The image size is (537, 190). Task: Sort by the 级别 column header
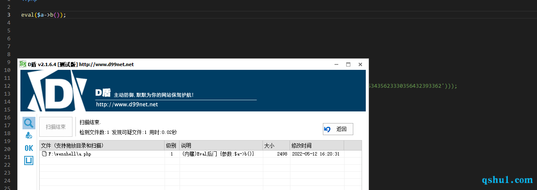(x=172, y=146)
